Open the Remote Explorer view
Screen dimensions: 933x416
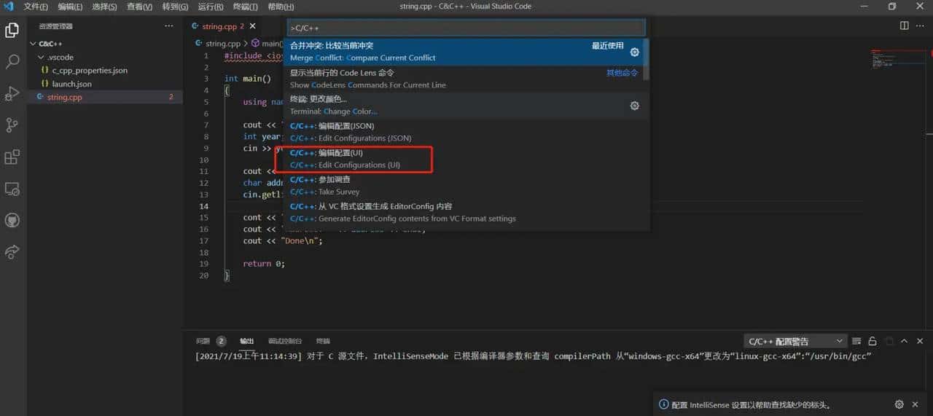point(12,188)
